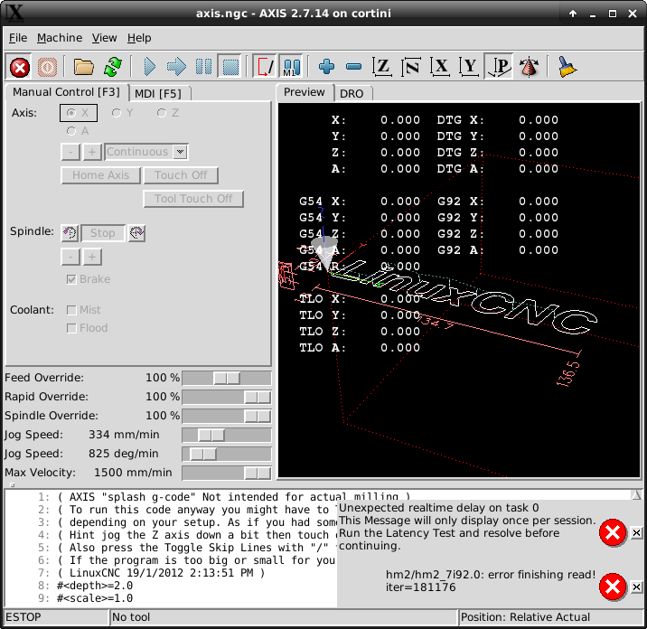
Task: Open the View menu
Action: coord(104,38)
